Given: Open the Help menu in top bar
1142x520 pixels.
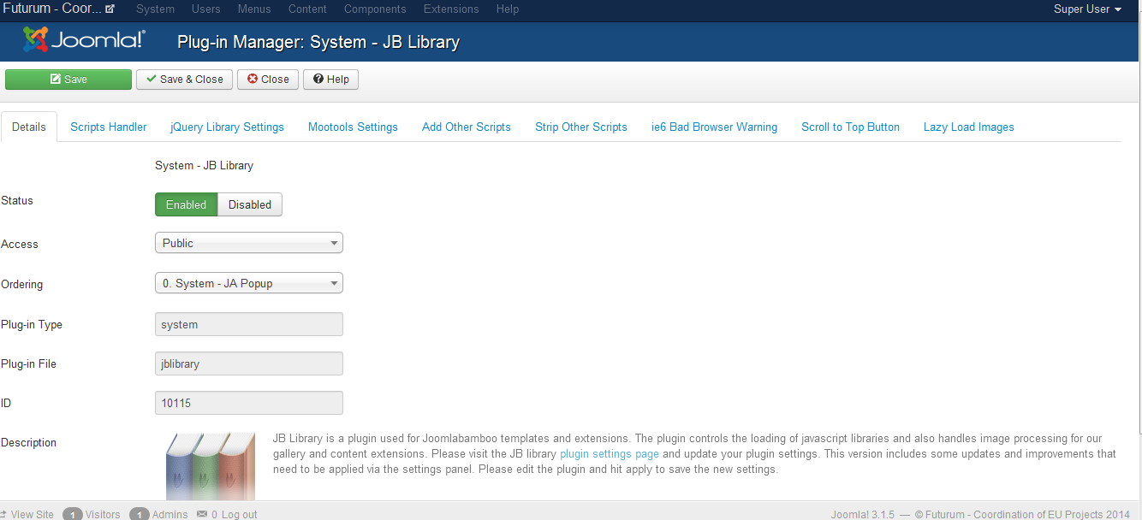Looking at the screenshot, I should pos(508,9).
